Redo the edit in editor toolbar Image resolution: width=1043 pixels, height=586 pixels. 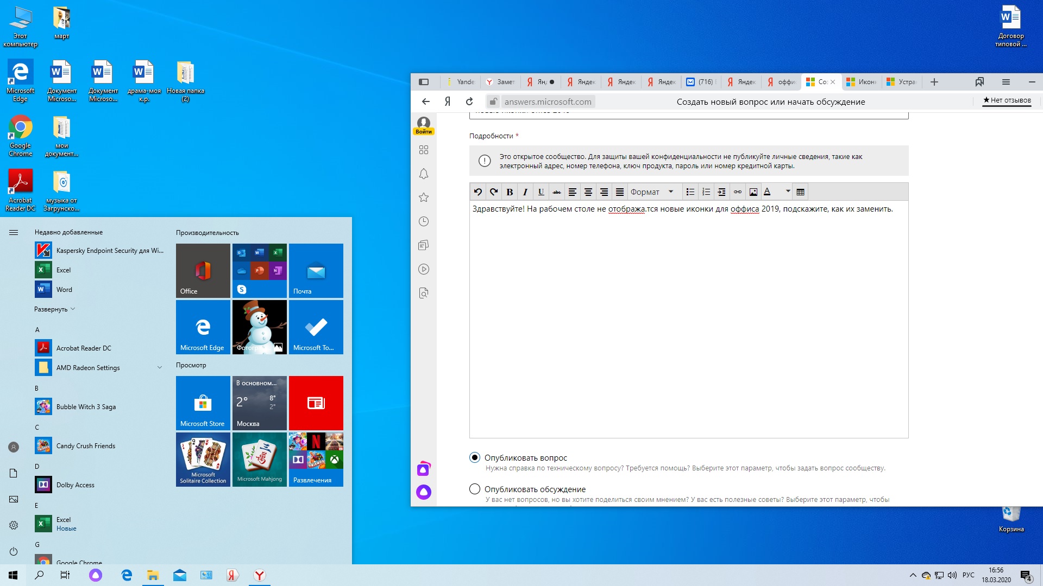(494, 192)
